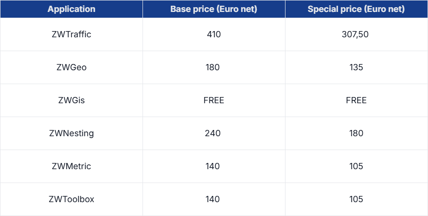Click ZWTraffic base price 410
Viewport: 428px width, 216px height.
214,34
